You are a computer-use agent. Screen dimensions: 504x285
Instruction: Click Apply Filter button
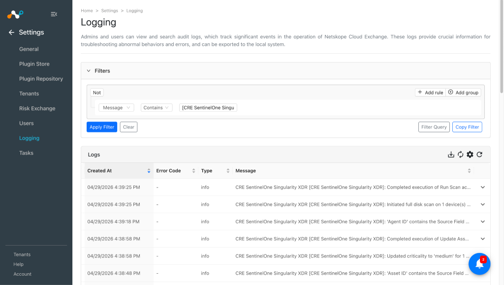tap(102, 127)
